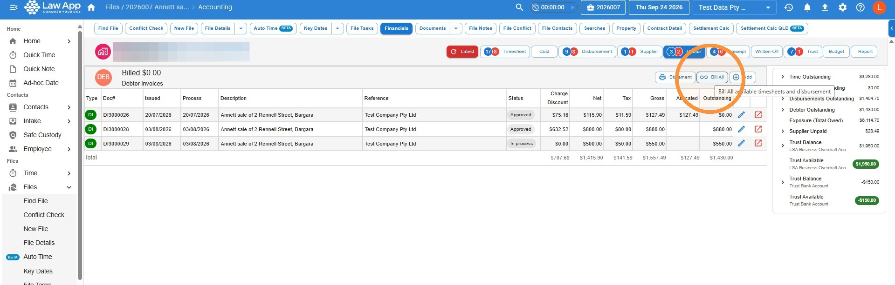Click the -$150.00 Trust Available badge
Viewport: 895px width, 285px height.
pyautogui.click(x=867, y=200)
